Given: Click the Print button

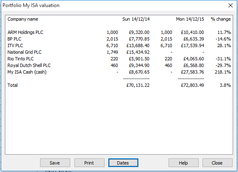Looking at the screenshot, I should (x=89, y=163).
